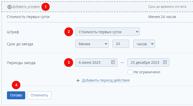Screen dimensions: 193x106
Task: Click the red marker numbered 1
Action: tap(46, 7)
